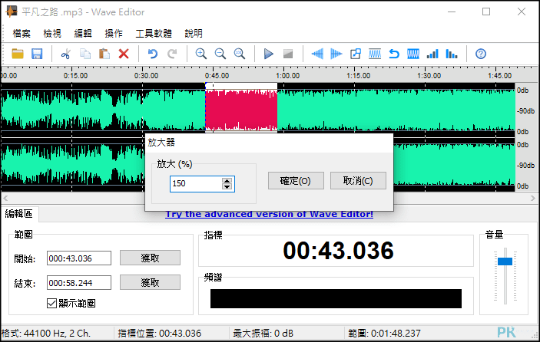
Task: Click the insert silence toolbar icon
Action: pyautogui.click(x=356, y=54)
